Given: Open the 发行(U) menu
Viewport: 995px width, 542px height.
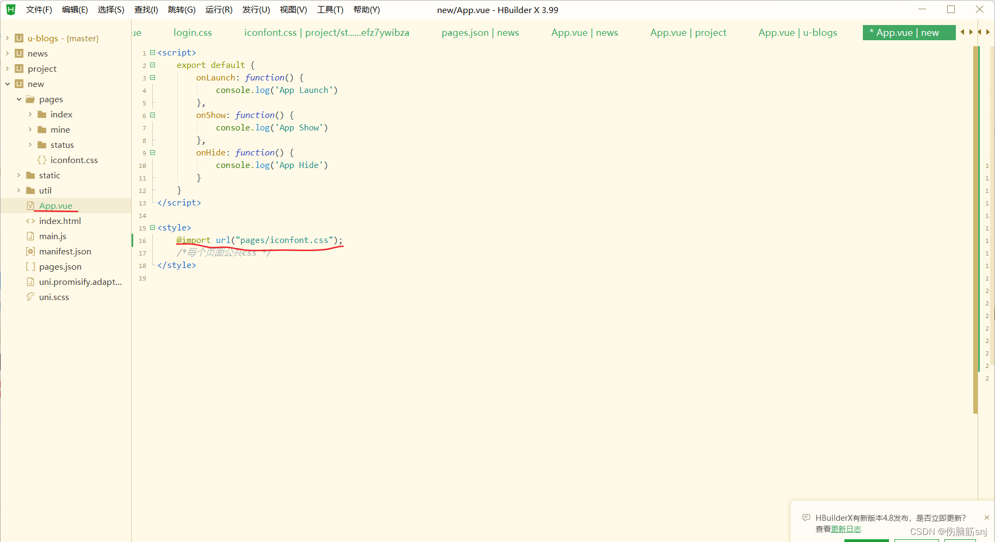Looking at the screenshot, I should 256,10.
